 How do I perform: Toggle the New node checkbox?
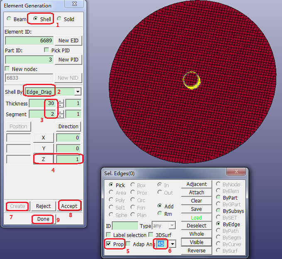(7, 68)
